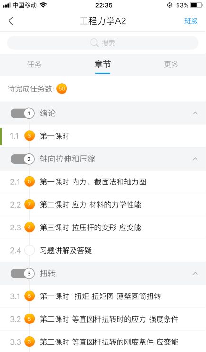This screenshot has width=206, height=352.
Task: Tap the back arrow icon
Action: pos(11,21)
